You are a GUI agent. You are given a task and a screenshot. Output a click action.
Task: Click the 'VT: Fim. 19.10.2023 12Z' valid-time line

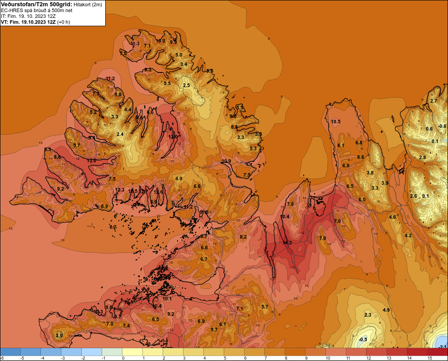pos(29,22)
